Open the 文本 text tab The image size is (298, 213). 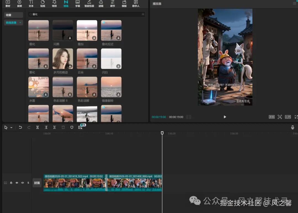coord(31,4)
